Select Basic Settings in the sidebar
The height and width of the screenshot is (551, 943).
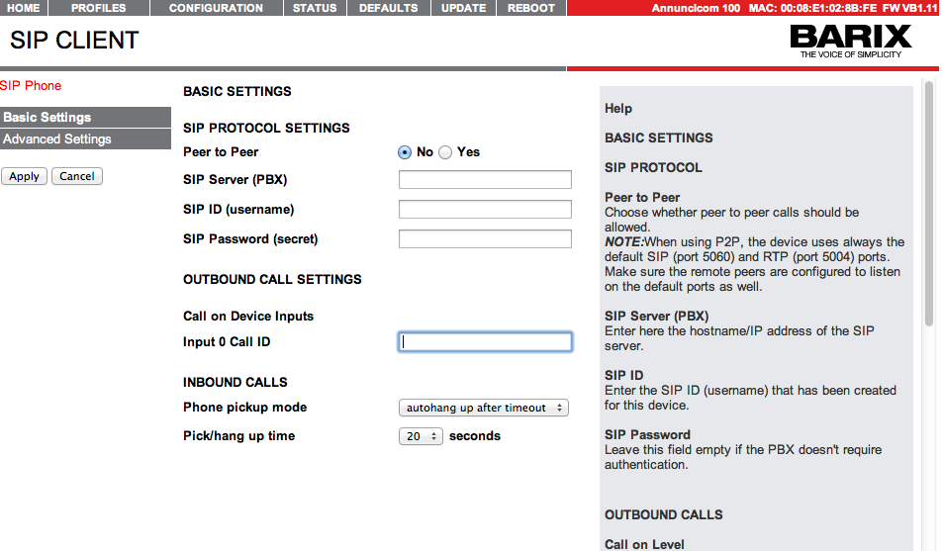(x=47, y=118)
